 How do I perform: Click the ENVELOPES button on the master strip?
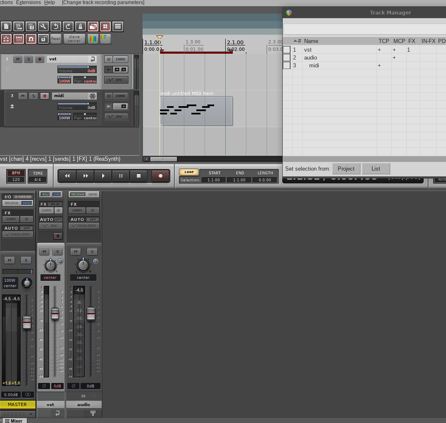point(18,234)
